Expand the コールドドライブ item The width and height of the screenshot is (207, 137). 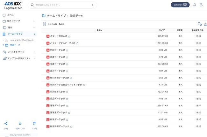[x=34, y=52]
